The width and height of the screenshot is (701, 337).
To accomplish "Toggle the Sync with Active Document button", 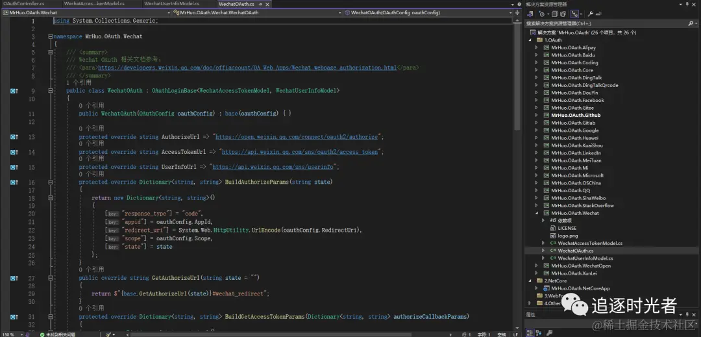I will (x=575, y=14).
